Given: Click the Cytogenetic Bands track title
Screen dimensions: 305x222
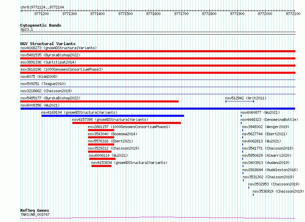Looking at the screenshot, I should point(41,25).
